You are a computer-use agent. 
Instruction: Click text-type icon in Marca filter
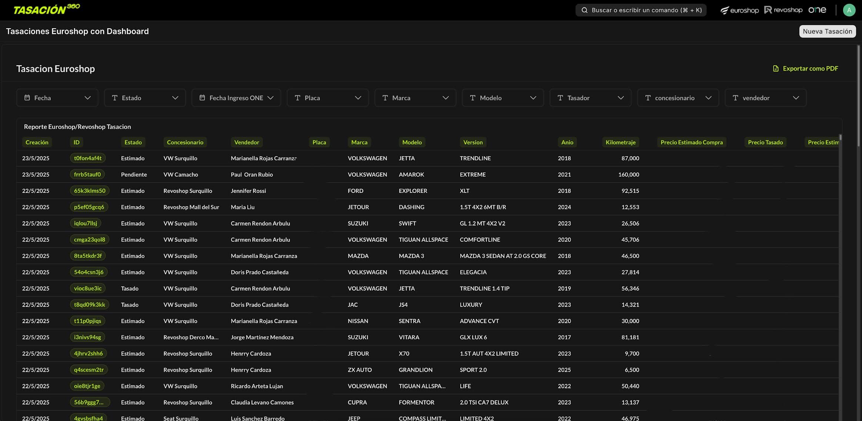385,98
